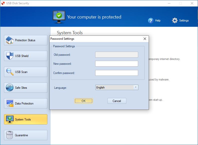Click the English language combo box
Screen dimensions: 198x145
(117, 87)
